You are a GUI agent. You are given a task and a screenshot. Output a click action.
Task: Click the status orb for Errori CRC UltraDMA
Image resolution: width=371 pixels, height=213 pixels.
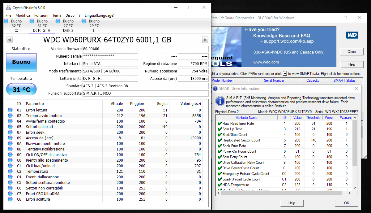click(x=10, y=193)
